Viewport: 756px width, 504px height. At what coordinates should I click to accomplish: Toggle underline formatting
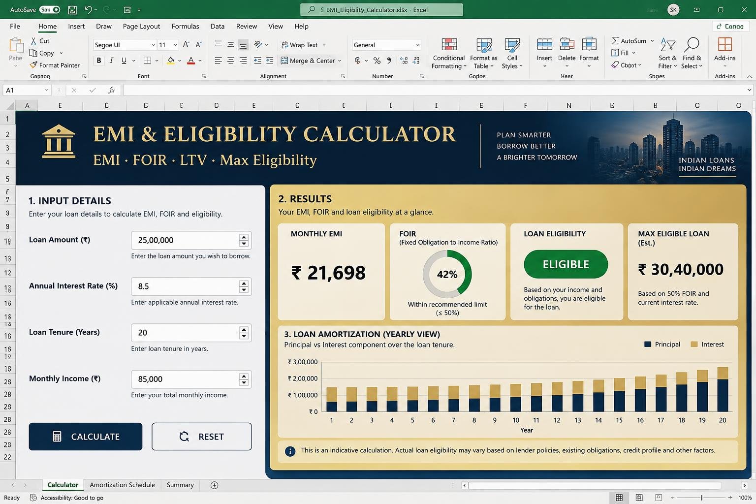(124, 61)
